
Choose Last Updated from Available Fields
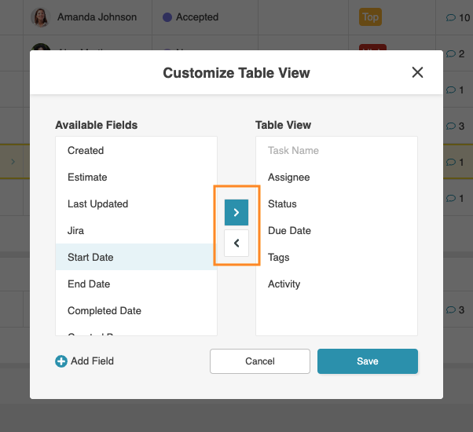pyautogui.click(x=97, y=204)
